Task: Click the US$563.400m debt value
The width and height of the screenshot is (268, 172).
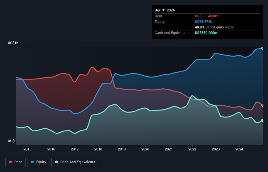Action: click(206, 16)
